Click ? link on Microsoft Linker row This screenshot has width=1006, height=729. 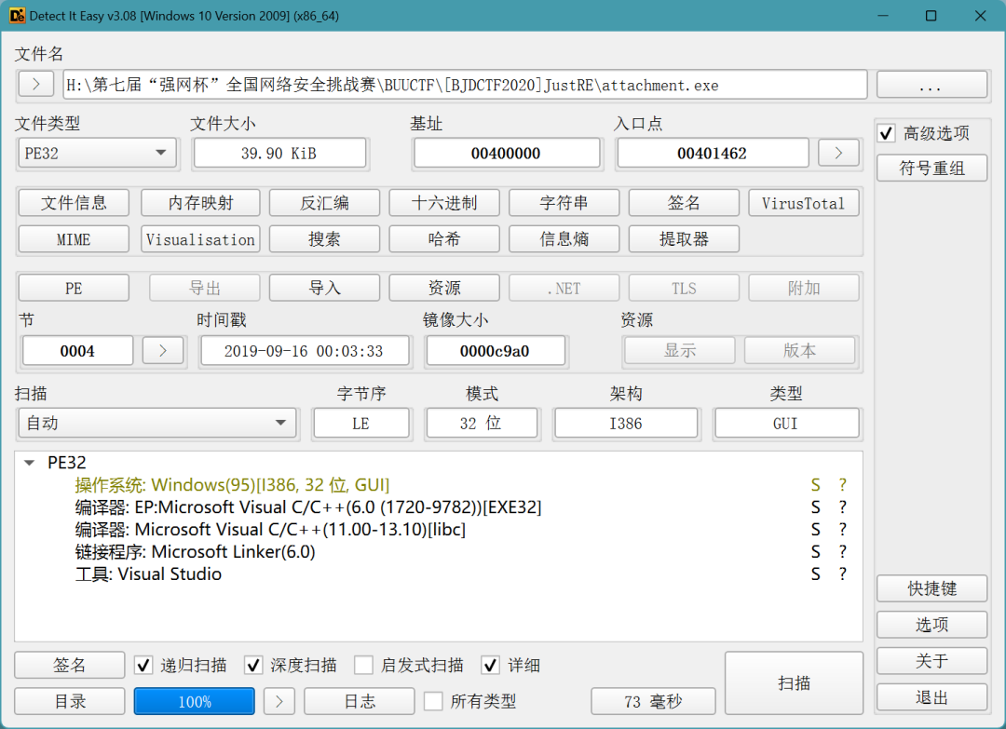[x=842, y=552]
